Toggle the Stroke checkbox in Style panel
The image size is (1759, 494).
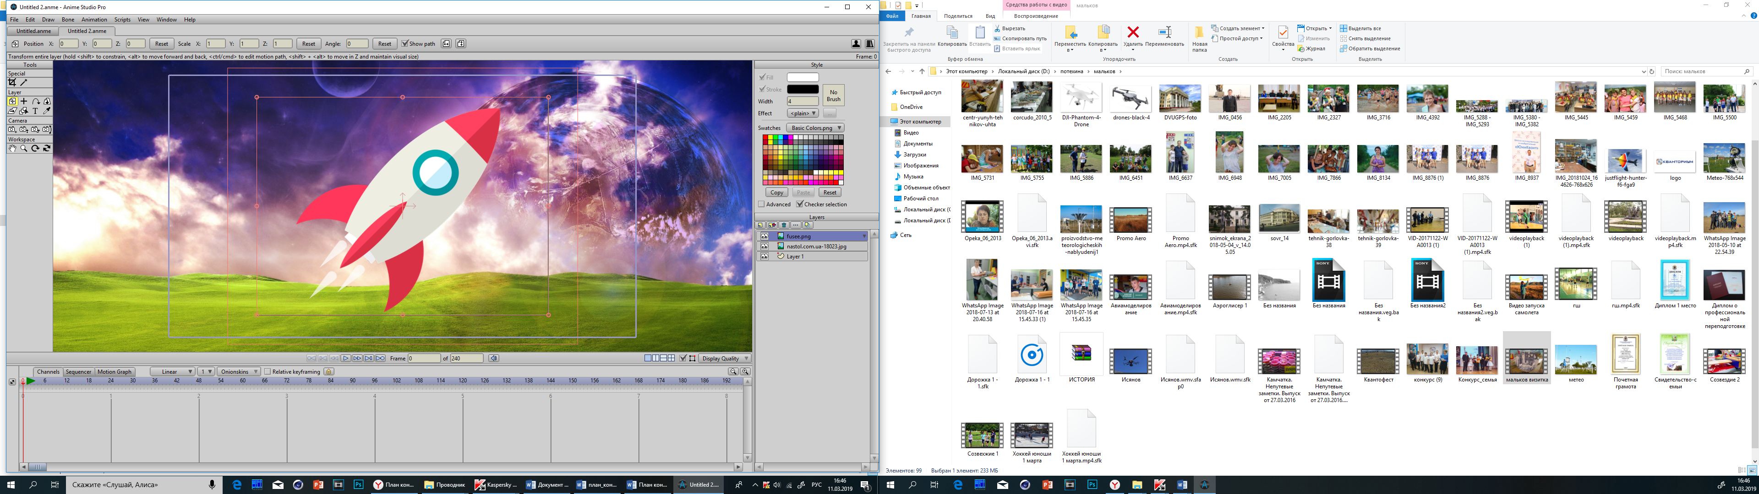coord(762,89)
